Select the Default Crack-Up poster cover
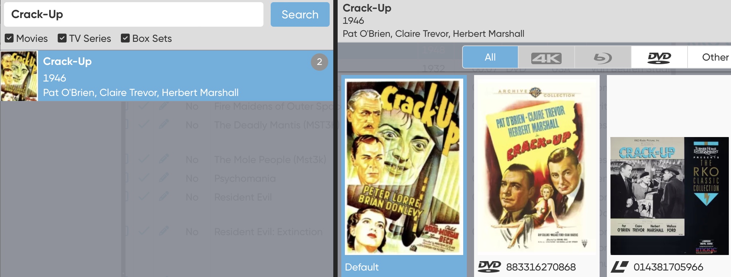Screen dimensions: 731x277 coord(404,167)
